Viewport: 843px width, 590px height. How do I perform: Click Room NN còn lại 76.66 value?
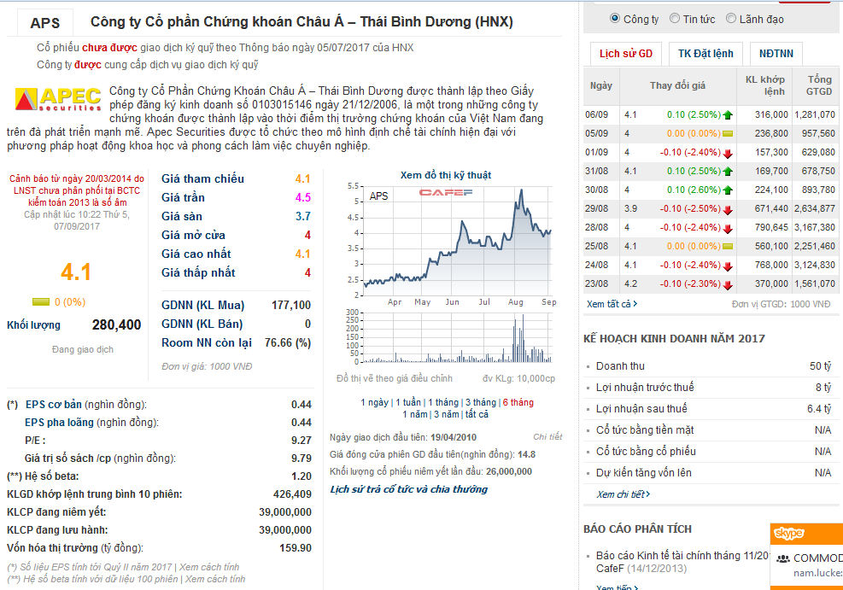click(x=288, y=343)
